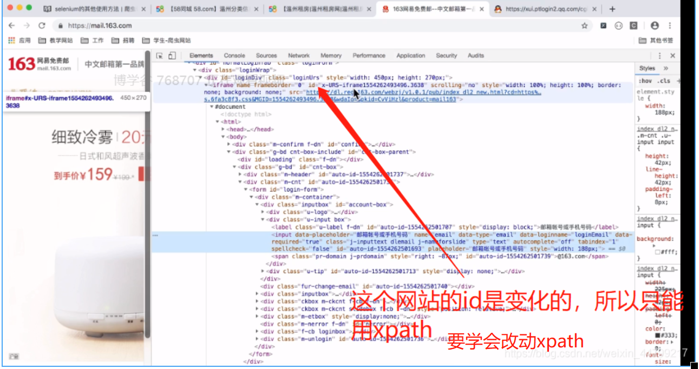699x369 pixels.
Task: Open the apps grid bookmark 应用
Action: coord(20,41)
